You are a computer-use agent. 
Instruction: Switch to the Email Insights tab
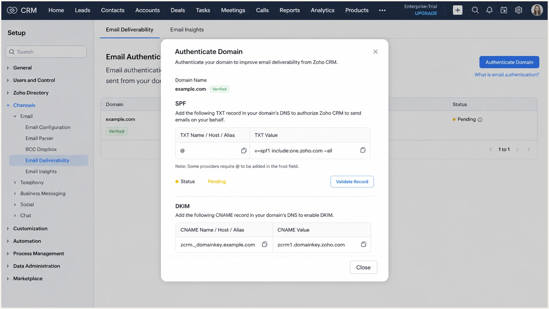(187, 30)
